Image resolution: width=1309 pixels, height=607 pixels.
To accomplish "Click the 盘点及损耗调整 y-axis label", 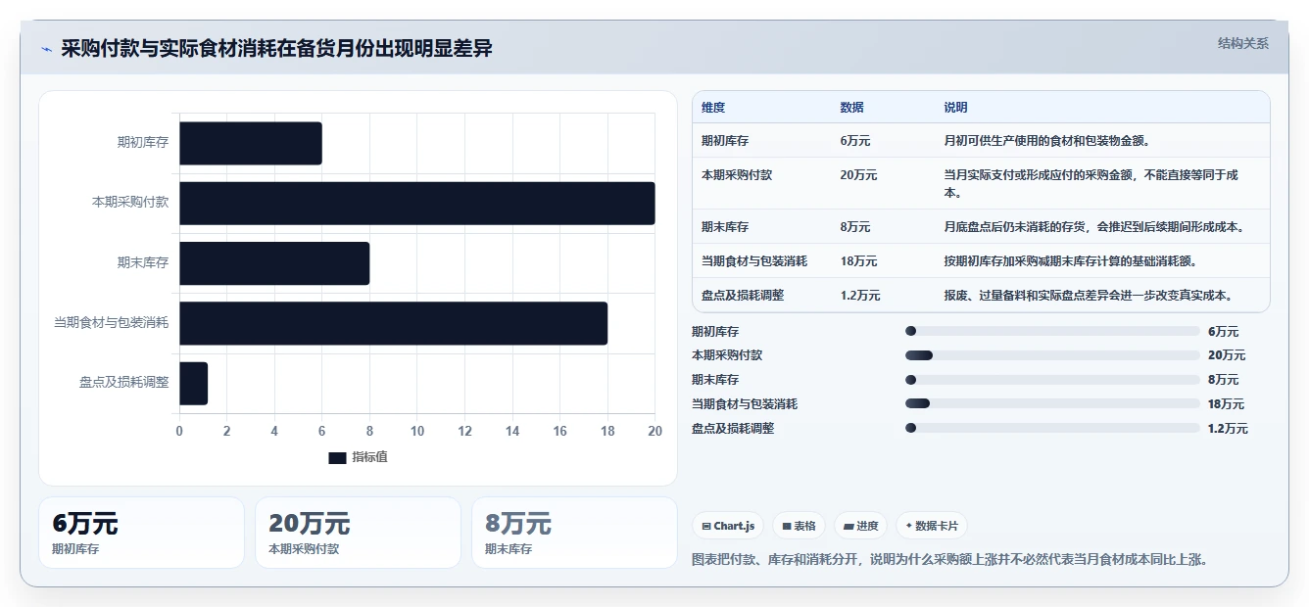I will 124,383.
